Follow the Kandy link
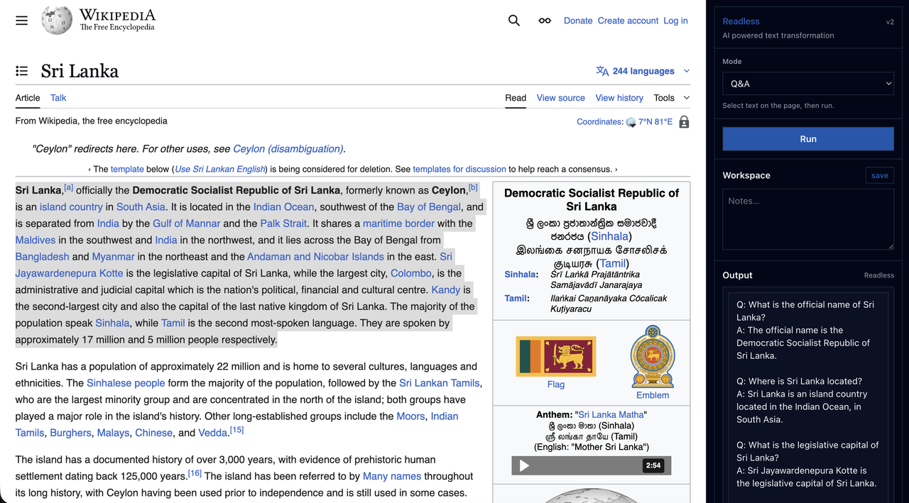 pyautogui.click(x=446, y=290)
